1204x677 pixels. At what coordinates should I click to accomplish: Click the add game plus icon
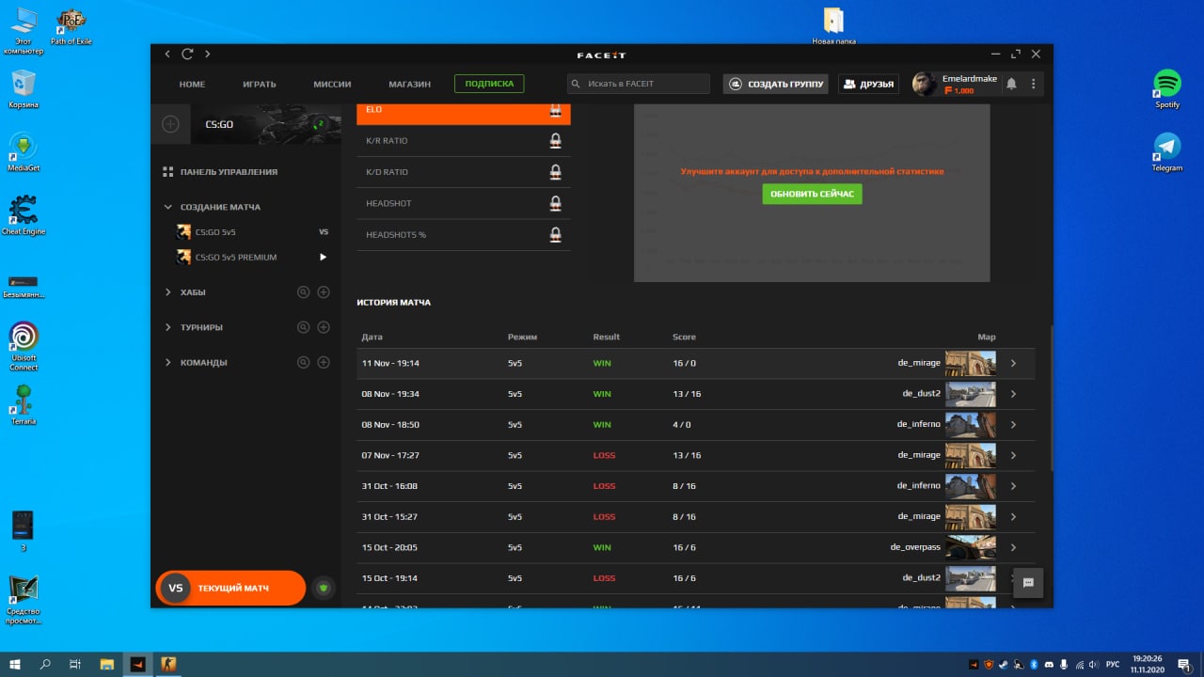170,123
